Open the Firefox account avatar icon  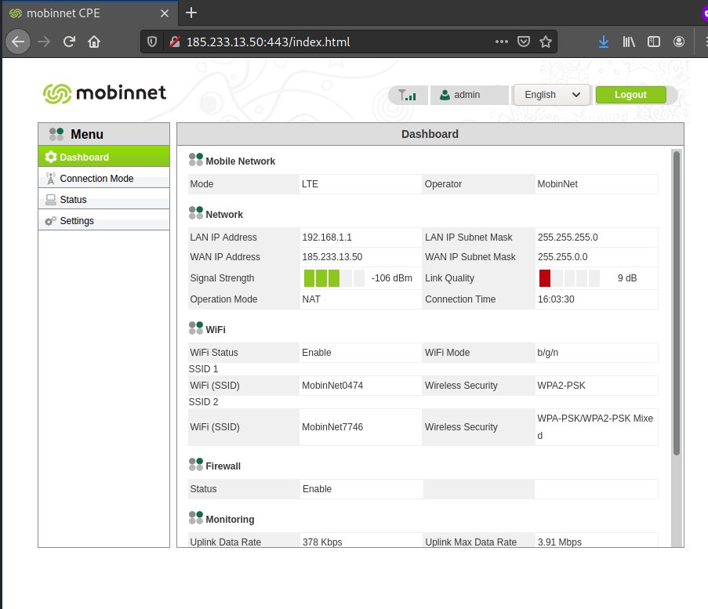coord(679,42)
